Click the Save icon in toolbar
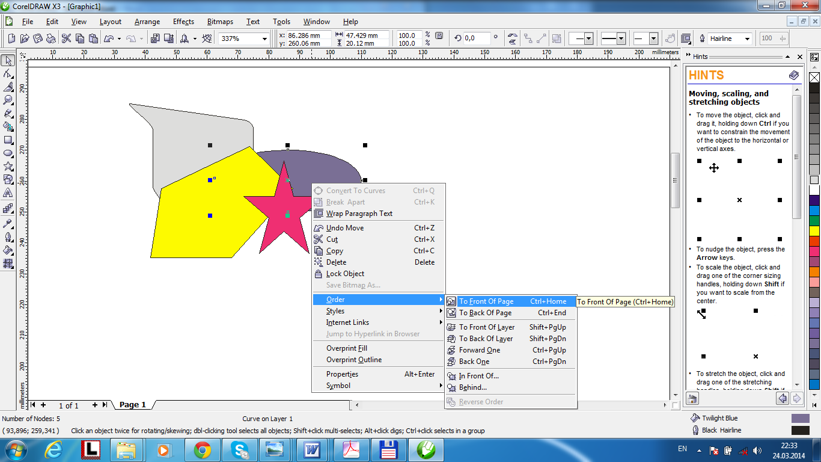821x462 pixels. 38,38
